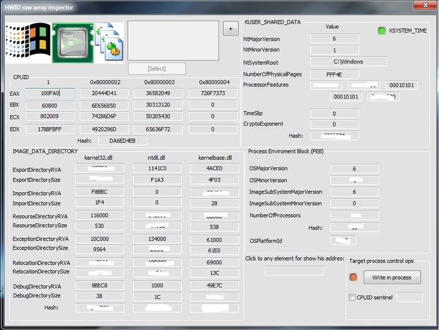Click the NumberOfPhysicalPages FFF4E field

[x=334, y=74]
